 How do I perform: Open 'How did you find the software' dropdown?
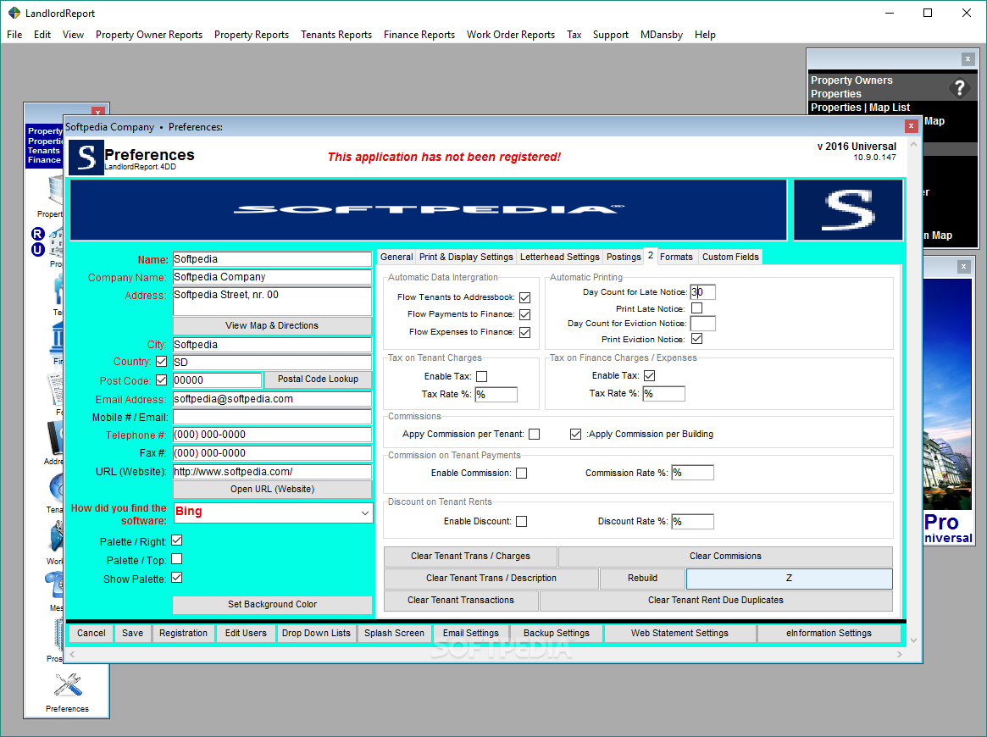pyautogui.click(x=364, y=513)
